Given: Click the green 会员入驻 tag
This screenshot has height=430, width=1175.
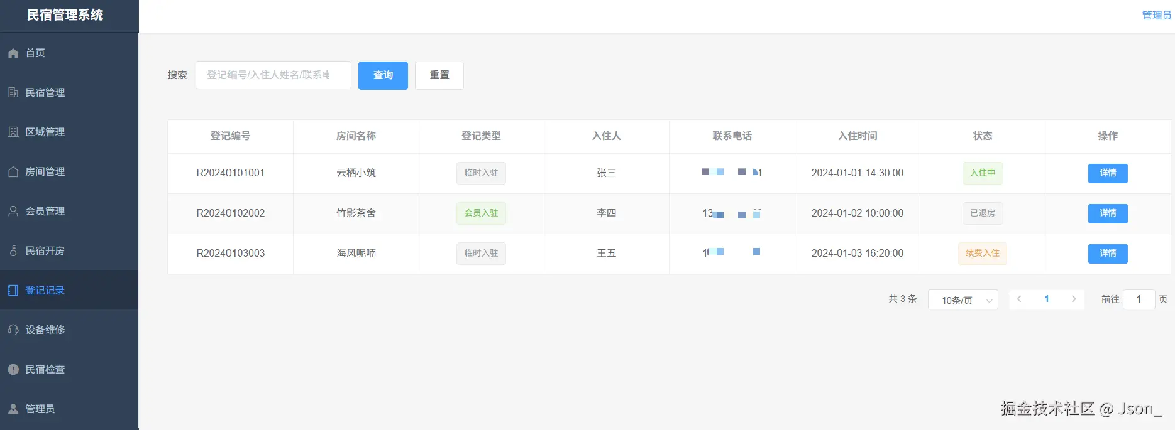Looking at the screenshot, I should (481, 213).
